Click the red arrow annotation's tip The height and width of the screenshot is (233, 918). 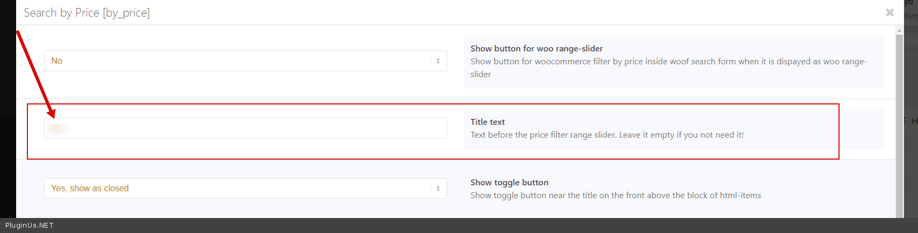tap(52, 115)
